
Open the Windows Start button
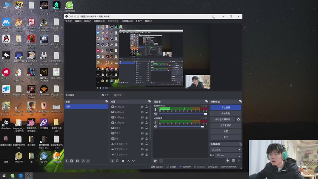click(x=4, y=176)
